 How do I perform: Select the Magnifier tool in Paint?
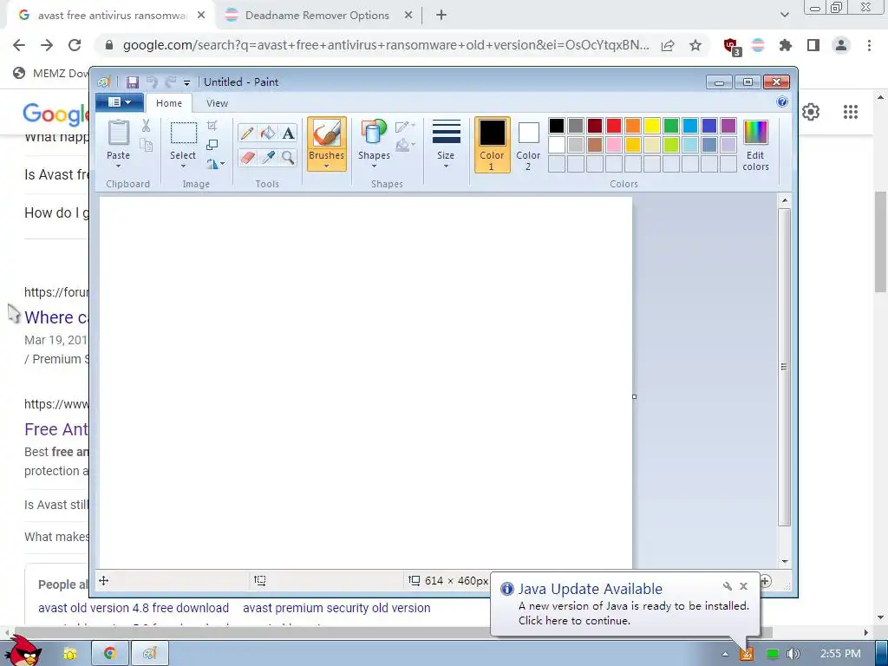pyautogui.click(x=288, y=157)
